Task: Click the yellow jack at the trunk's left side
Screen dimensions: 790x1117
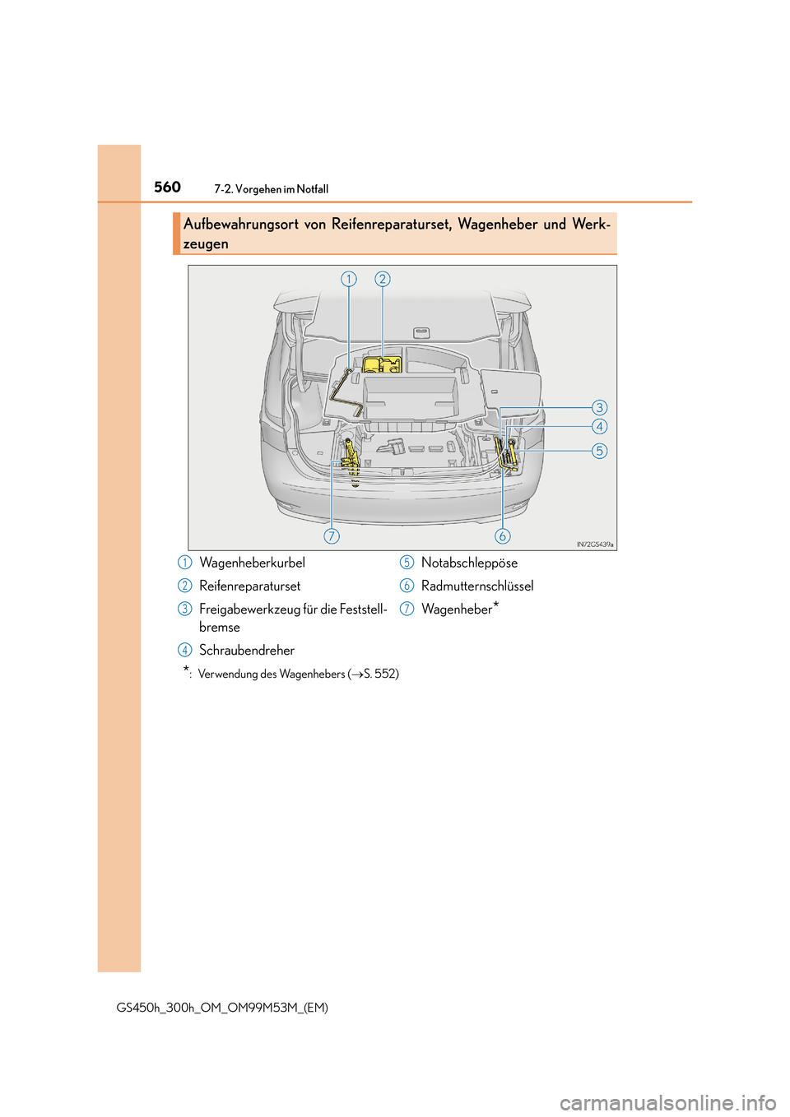Action: [351, 457]
